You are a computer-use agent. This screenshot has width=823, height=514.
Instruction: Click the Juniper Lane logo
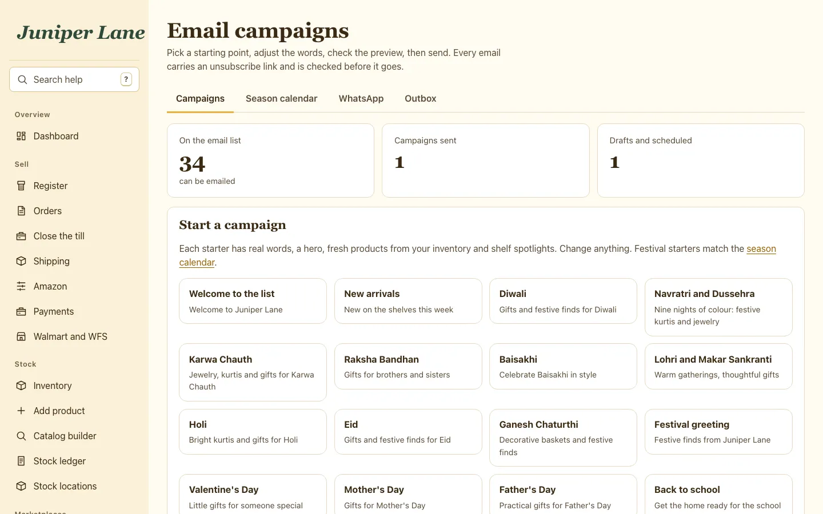click(x=81, y=32)
